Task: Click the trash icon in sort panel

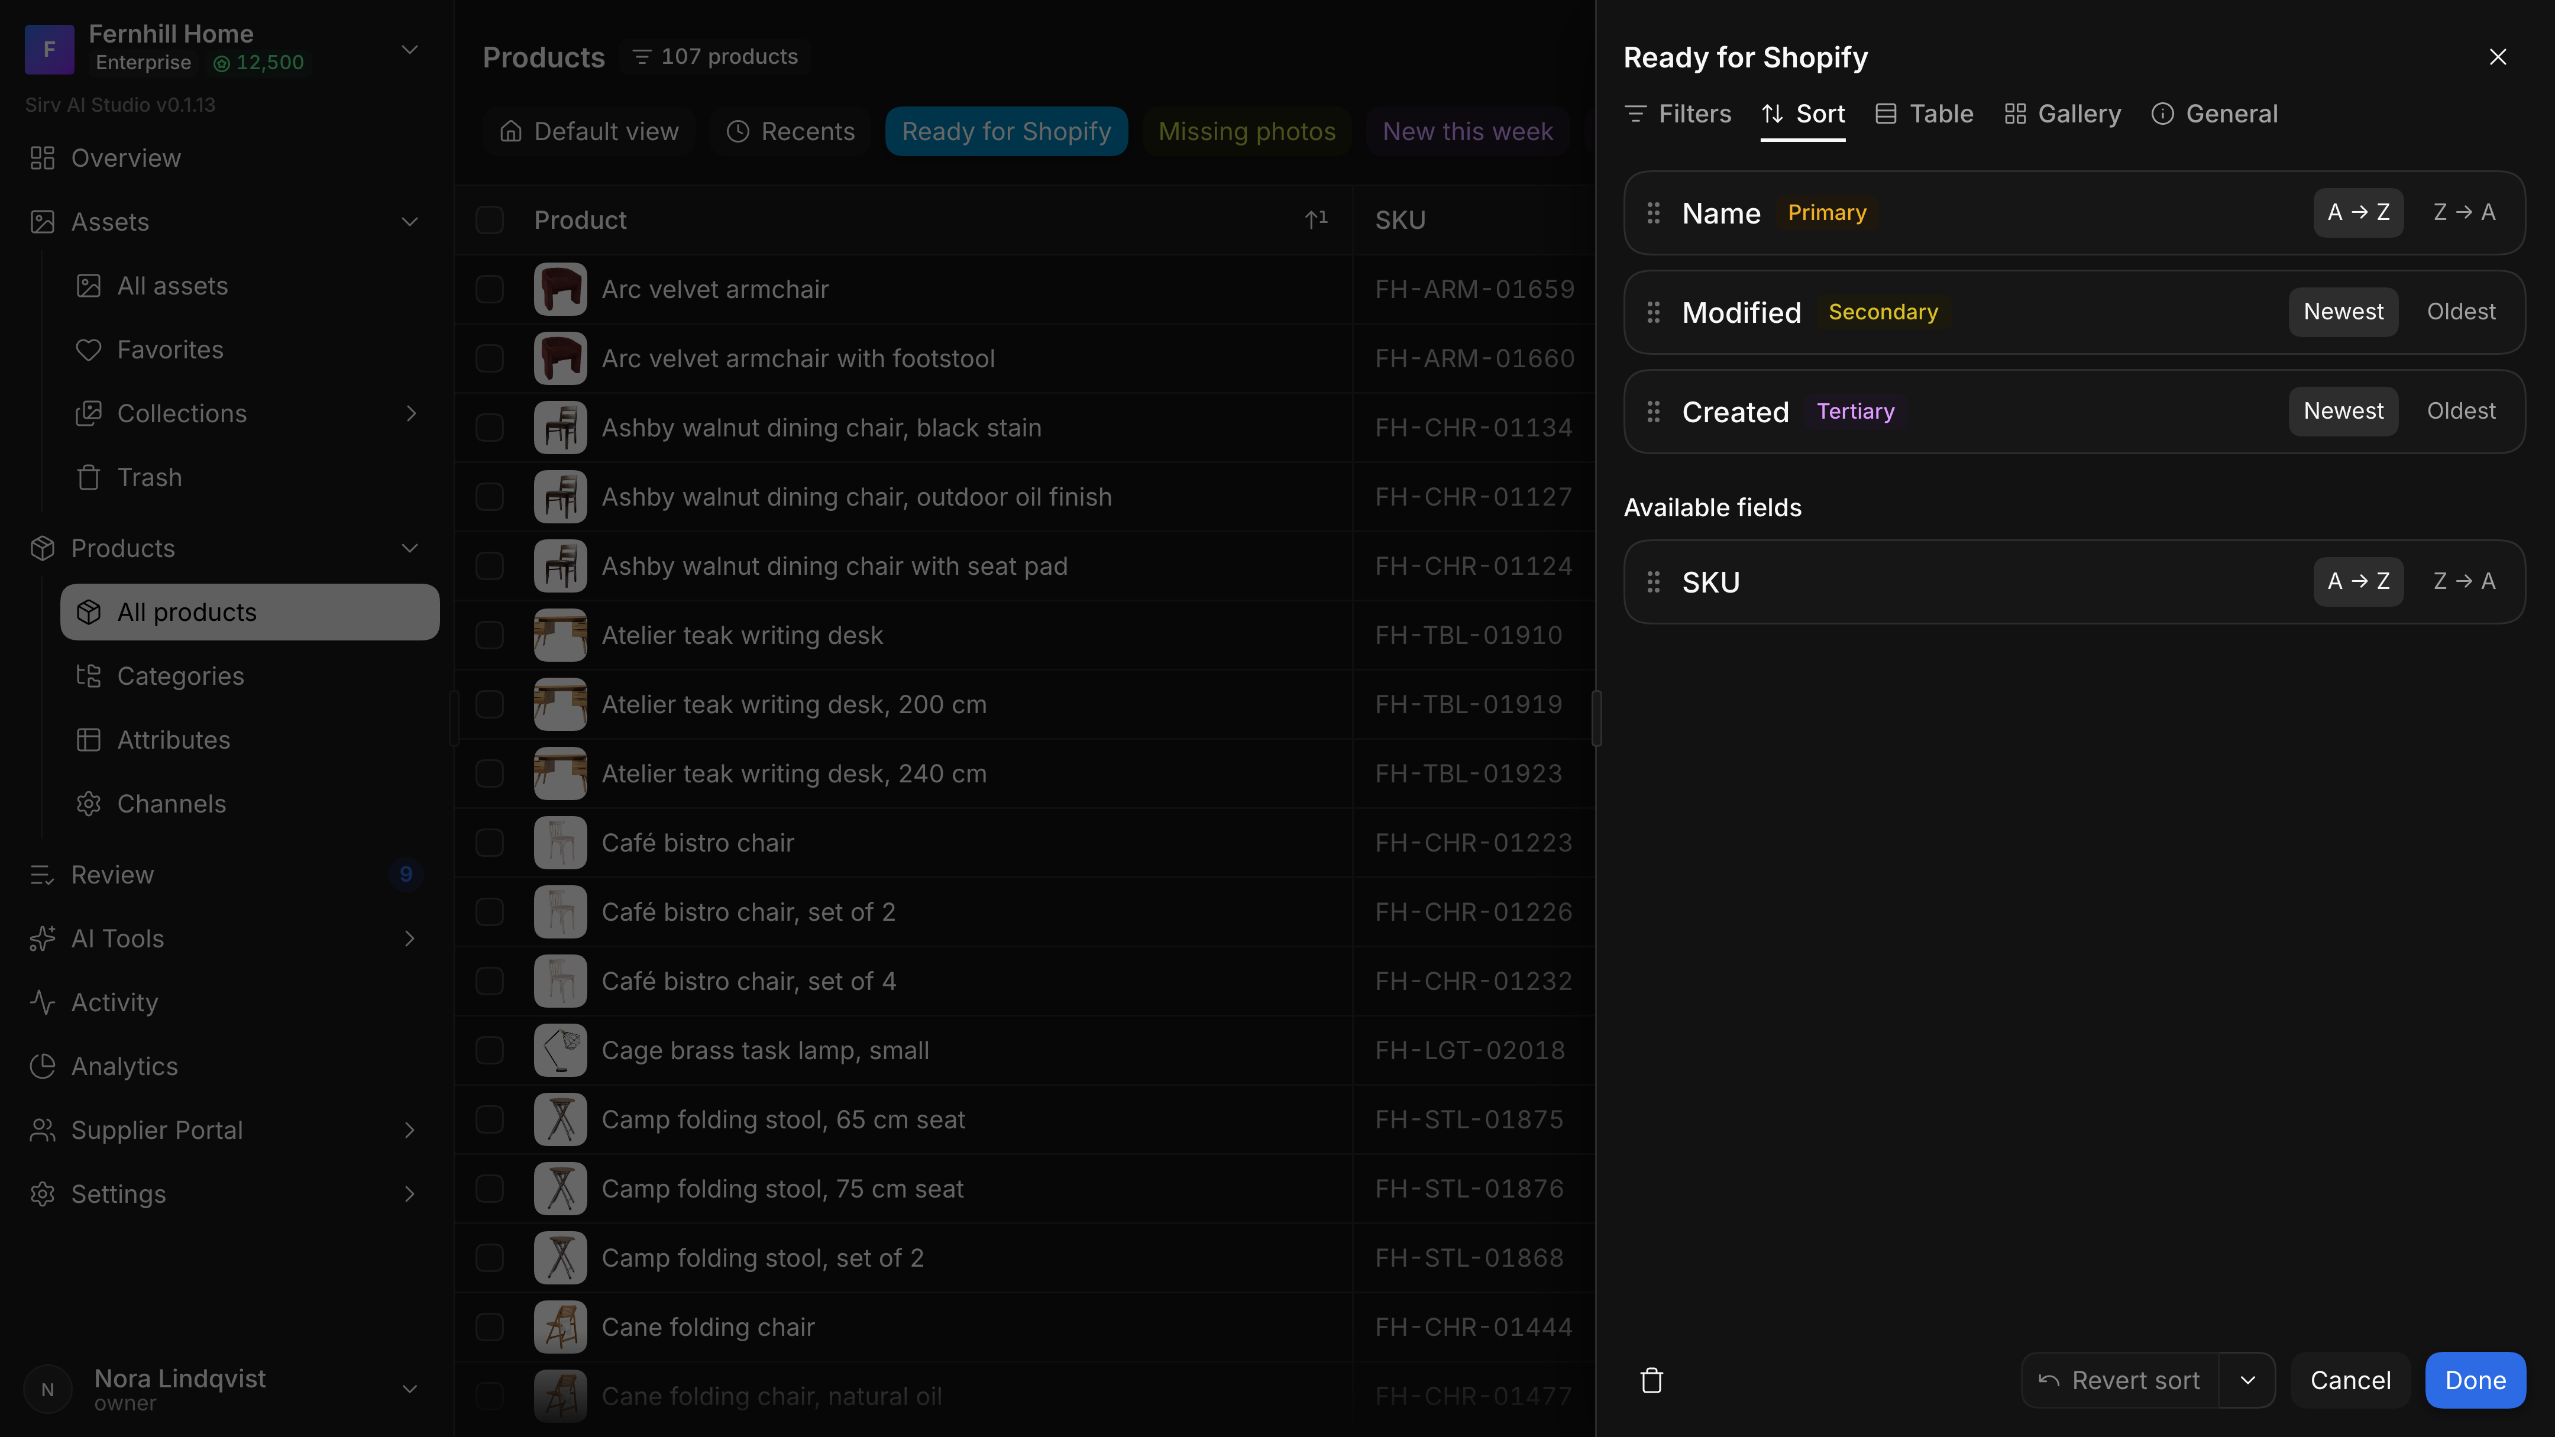Action: pos(1651,1380)
